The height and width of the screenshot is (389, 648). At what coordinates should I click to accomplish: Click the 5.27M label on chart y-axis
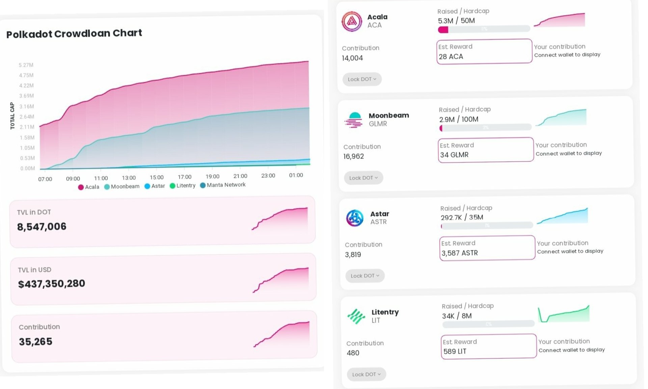tap(26, 65)
